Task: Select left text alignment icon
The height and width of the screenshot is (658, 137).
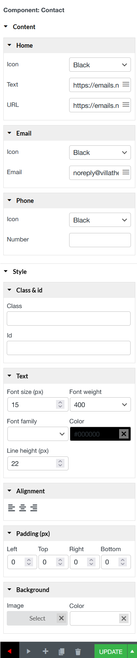Action: (x=11, y=508)
